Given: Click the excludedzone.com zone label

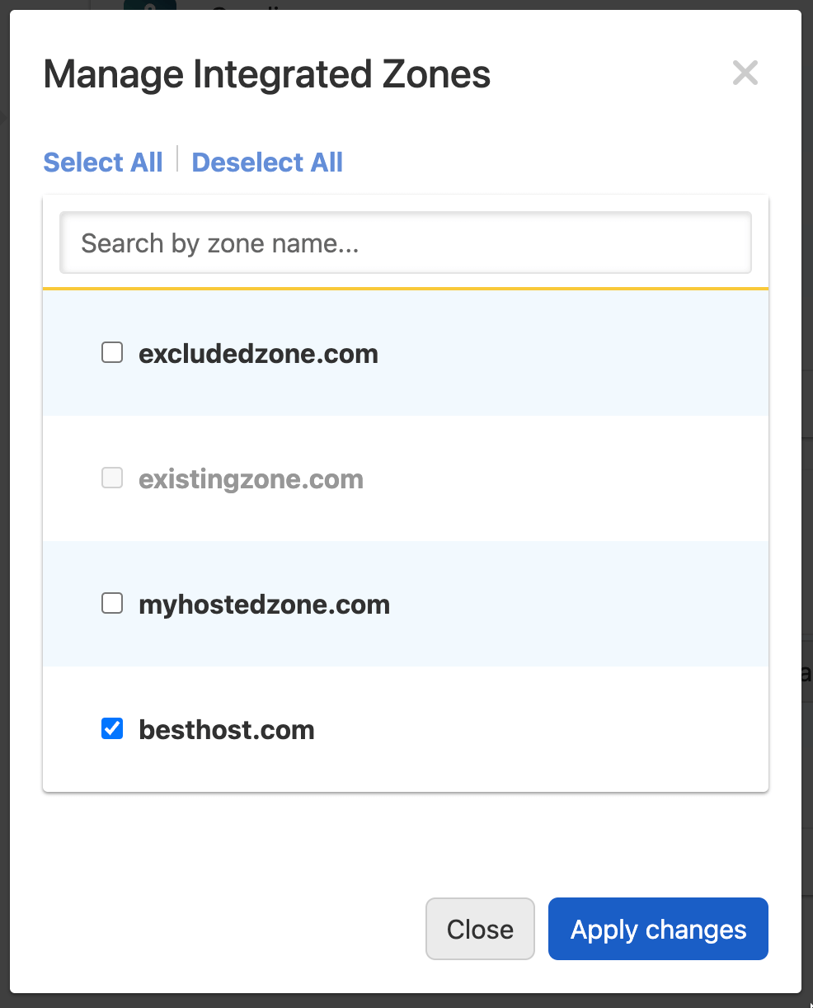Looking at the screenshot, I should (258, 353).
